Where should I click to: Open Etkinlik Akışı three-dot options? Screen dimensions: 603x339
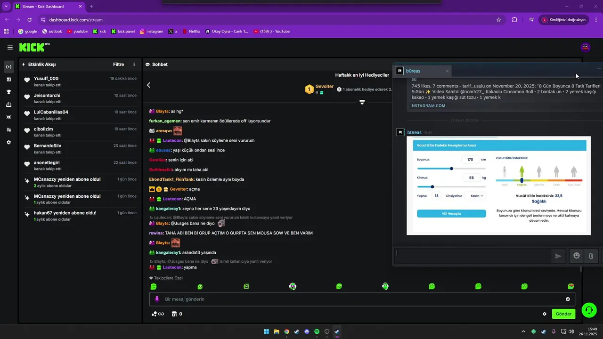point(134,65)
